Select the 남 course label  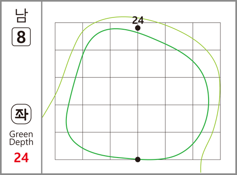[21, 16]
